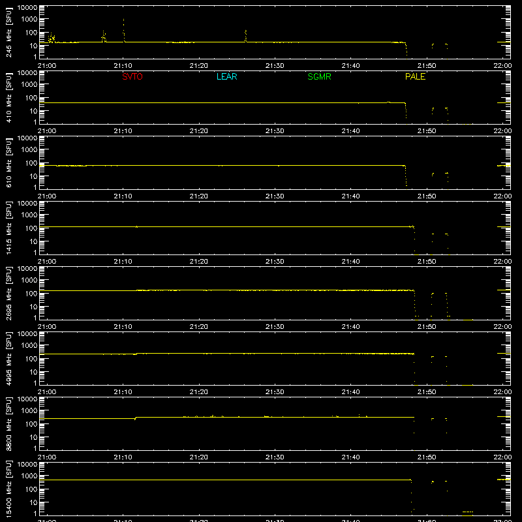
Task: Click the 10 y-axis value of 4995 MHz plot
Action: [x=33, y=372]
